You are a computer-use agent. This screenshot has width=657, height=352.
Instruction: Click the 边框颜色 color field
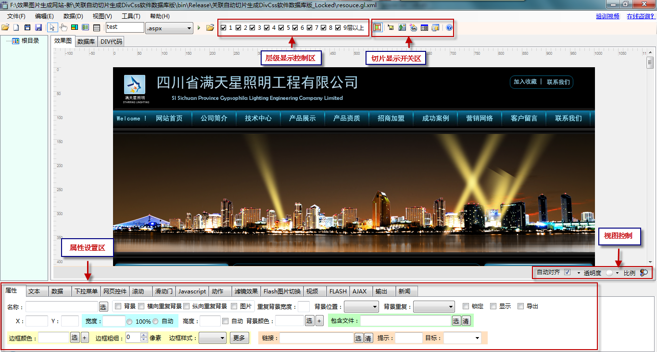point(54,338)
